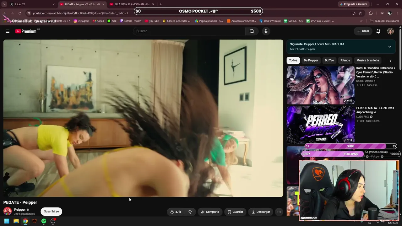Select the Todos filter chip
This screenshot has height=226, width=402.
(x=293, y=60)
